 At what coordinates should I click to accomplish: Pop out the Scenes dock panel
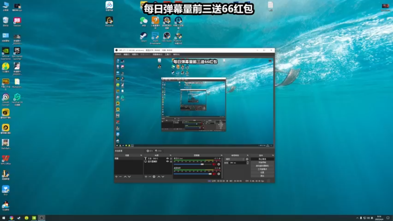(x=141, y=155)
